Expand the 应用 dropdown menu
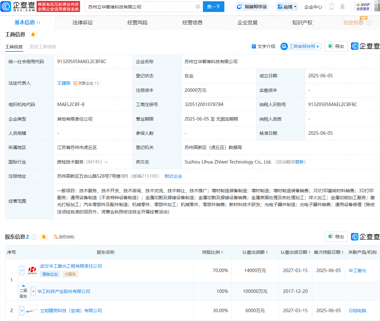The height and width of the screenshot is (321, 380). (287, 7)
